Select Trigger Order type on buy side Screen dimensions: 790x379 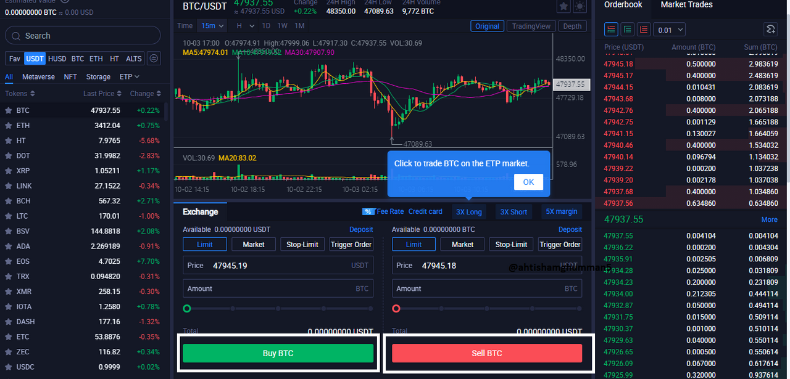[351, 244]
